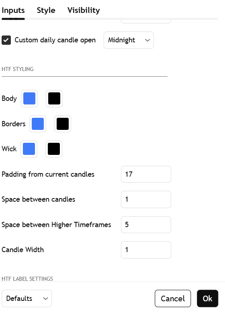Select the Space between Higher Timeframes field
The height and width of the screenshot is (313, 225).
pyautogui.click(x=146, y=225)
